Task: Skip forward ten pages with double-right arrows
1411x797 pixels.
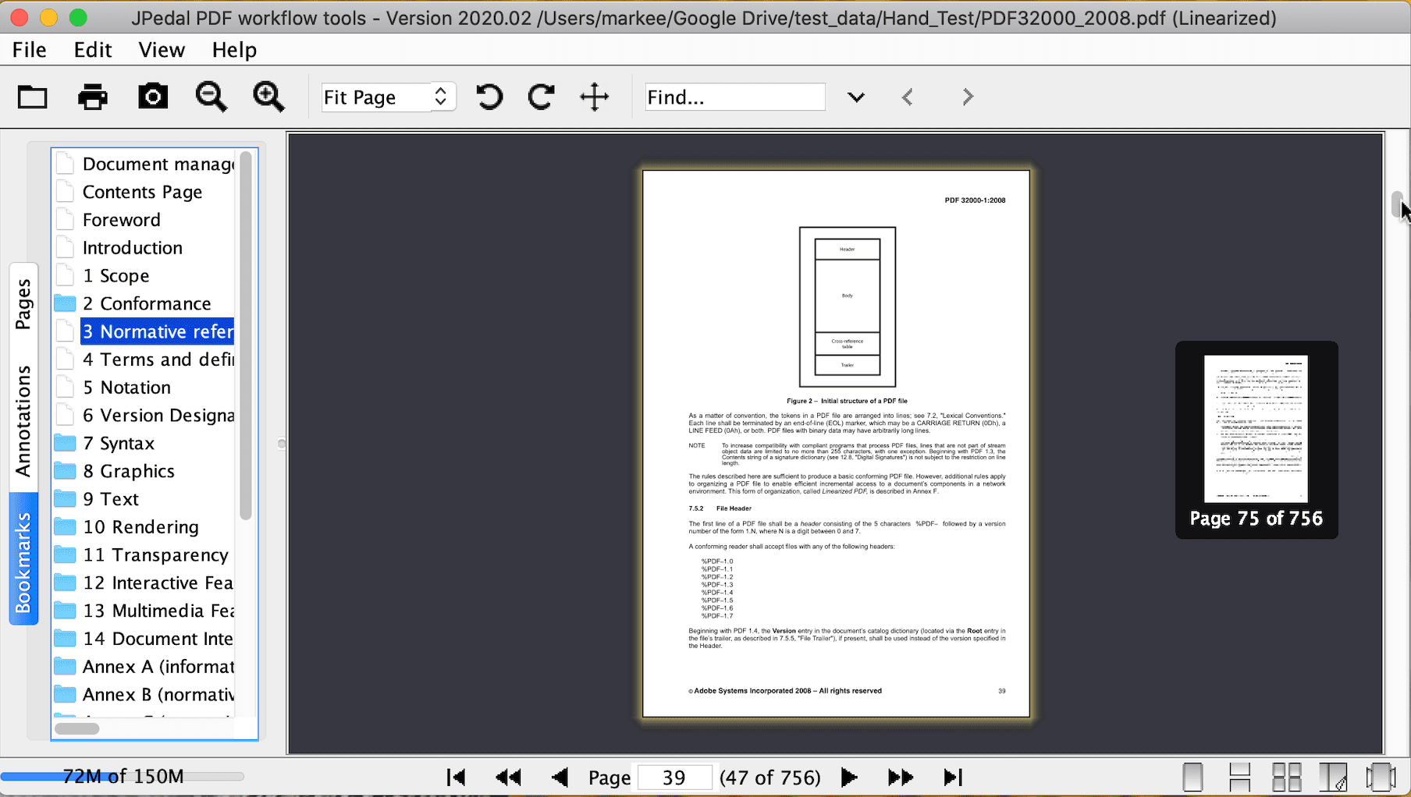Action: pyautogui.click(x=901, y=777)
